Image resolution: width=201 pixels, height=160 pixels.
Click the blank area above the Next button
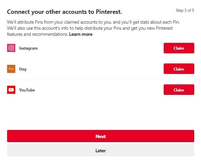[101, 112]
